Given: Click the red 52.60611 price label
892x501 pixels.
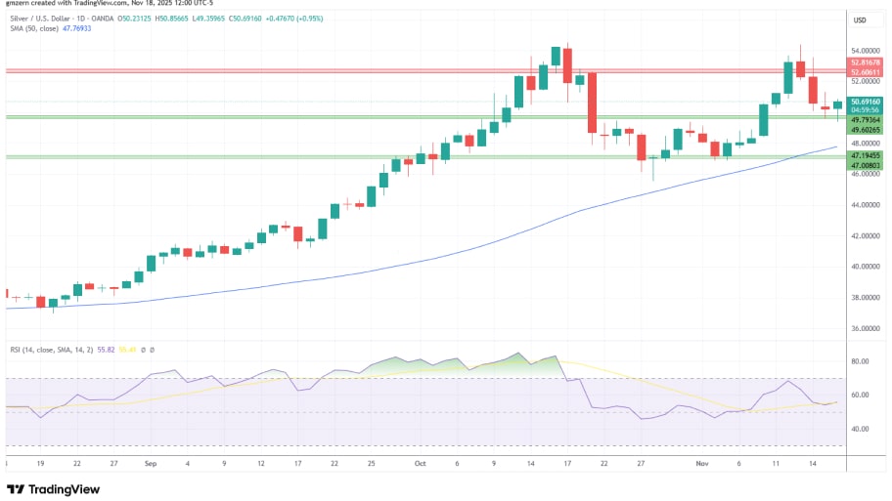Looking at the screenshot, I should click(x=866, y=72).
